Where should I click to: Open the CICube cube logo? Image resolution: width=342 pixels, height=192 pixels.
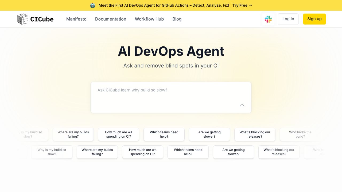pos(36,19)
